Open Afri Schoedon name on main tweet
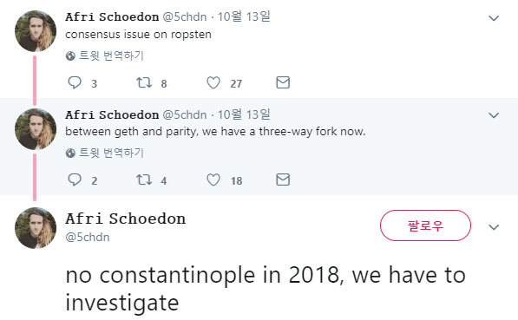The width and height of the screenshot is (518, 320). pos(126,219)
